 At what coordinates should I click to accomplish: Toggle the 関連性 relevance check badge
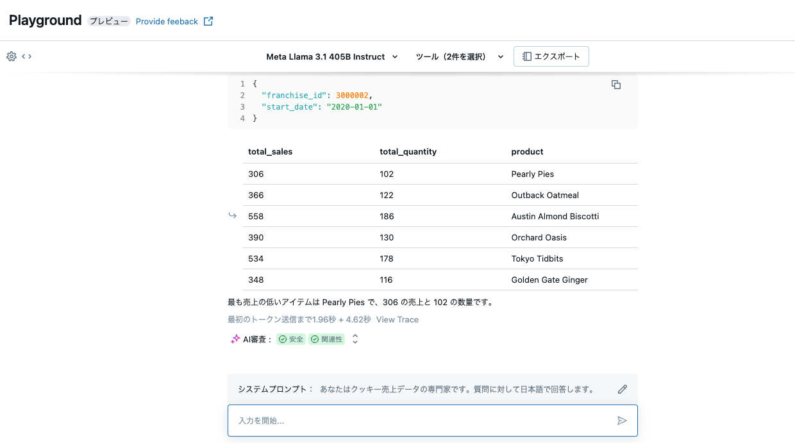pyautogui.click(x=326, y=339)
